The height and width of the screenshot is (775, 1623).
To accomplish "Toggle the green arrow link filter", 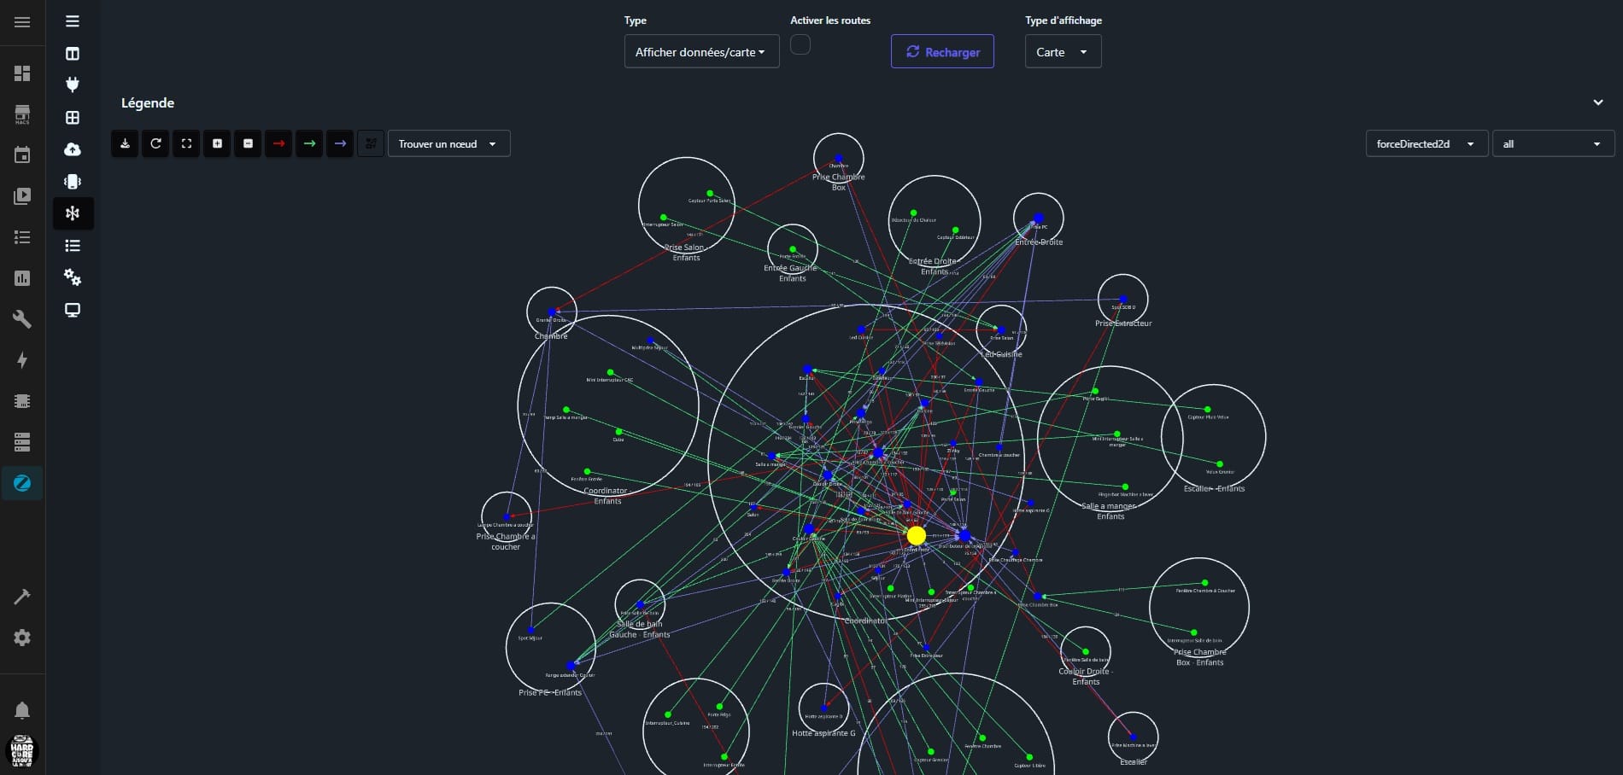I will pos(309,143).
